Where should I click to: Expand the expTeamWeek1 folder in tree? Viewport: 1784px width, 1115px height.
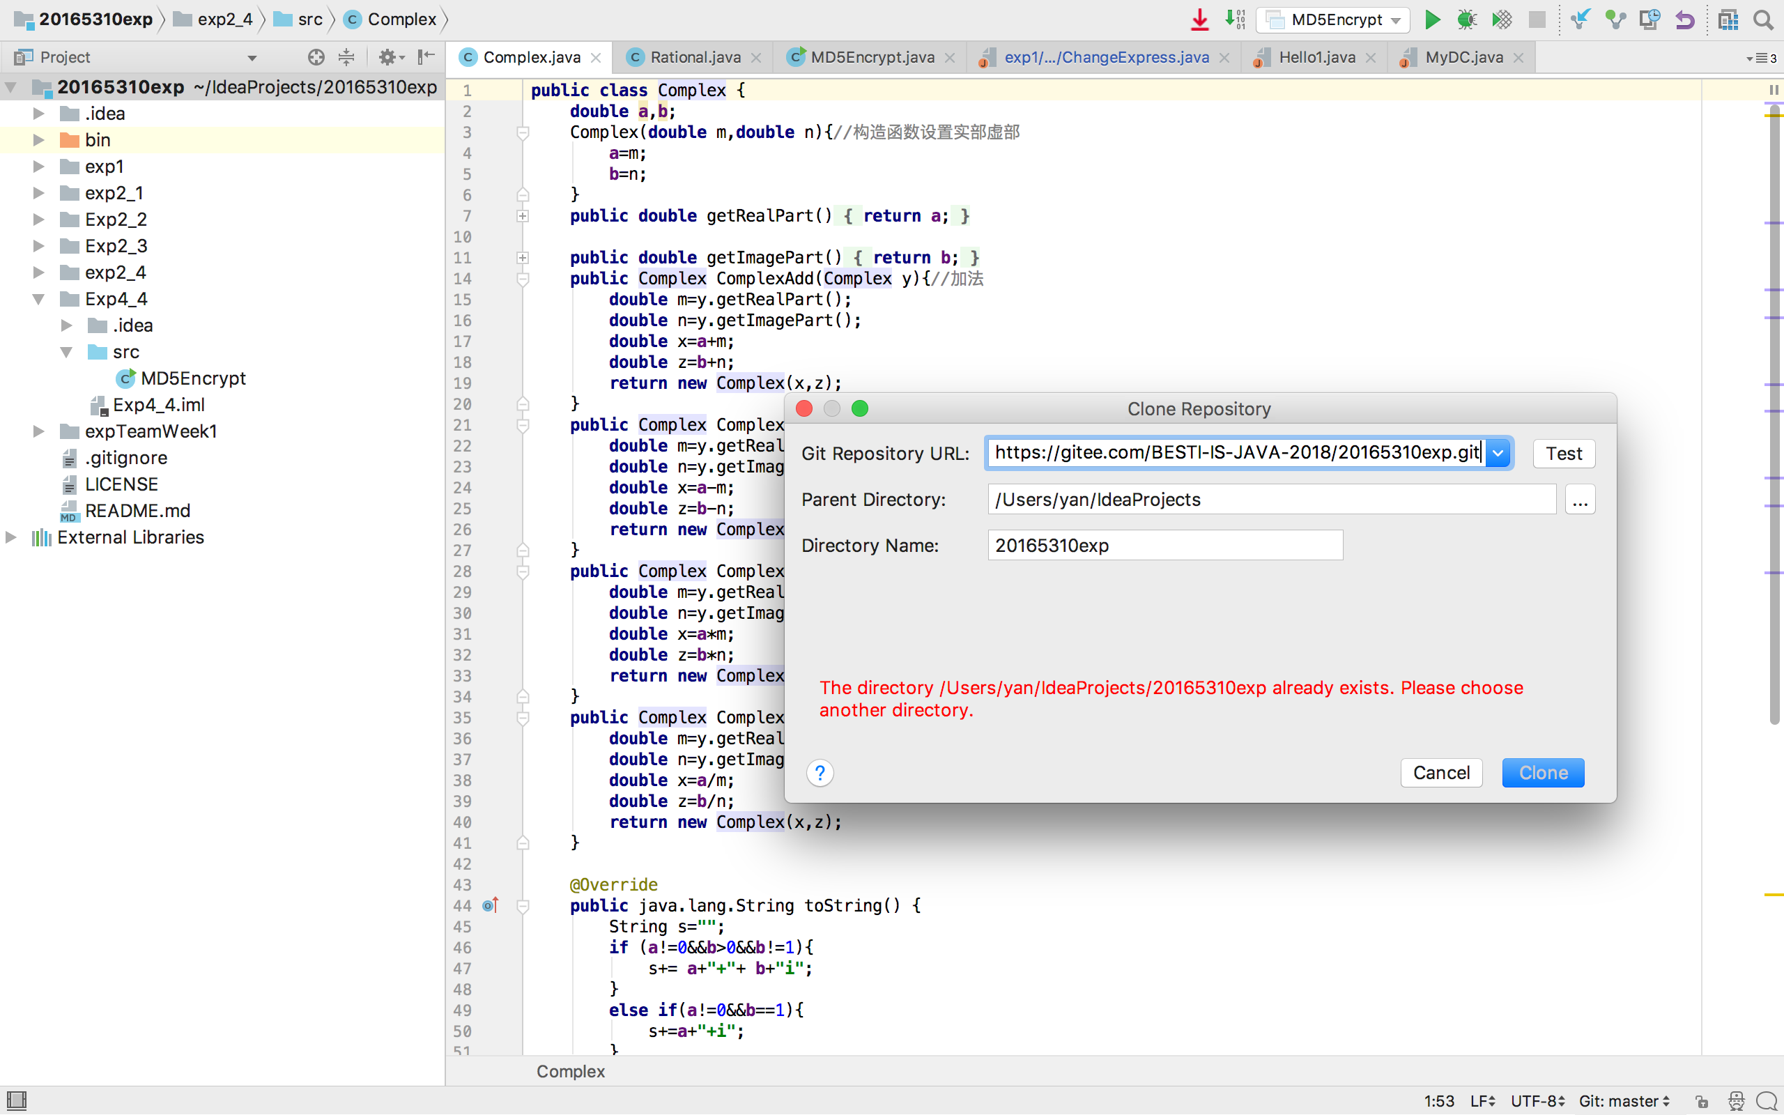click(x=39, y=431)
